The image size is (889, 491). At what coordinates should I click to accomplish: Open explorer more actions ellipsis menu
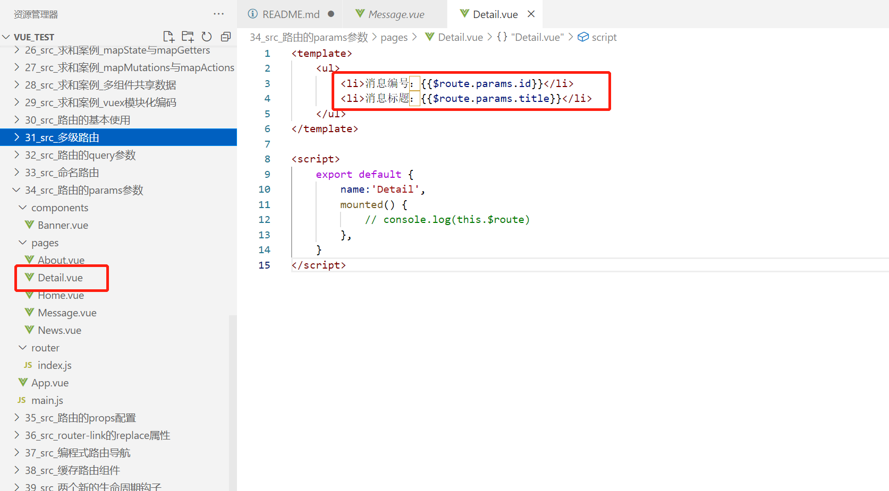coord(218,14)
